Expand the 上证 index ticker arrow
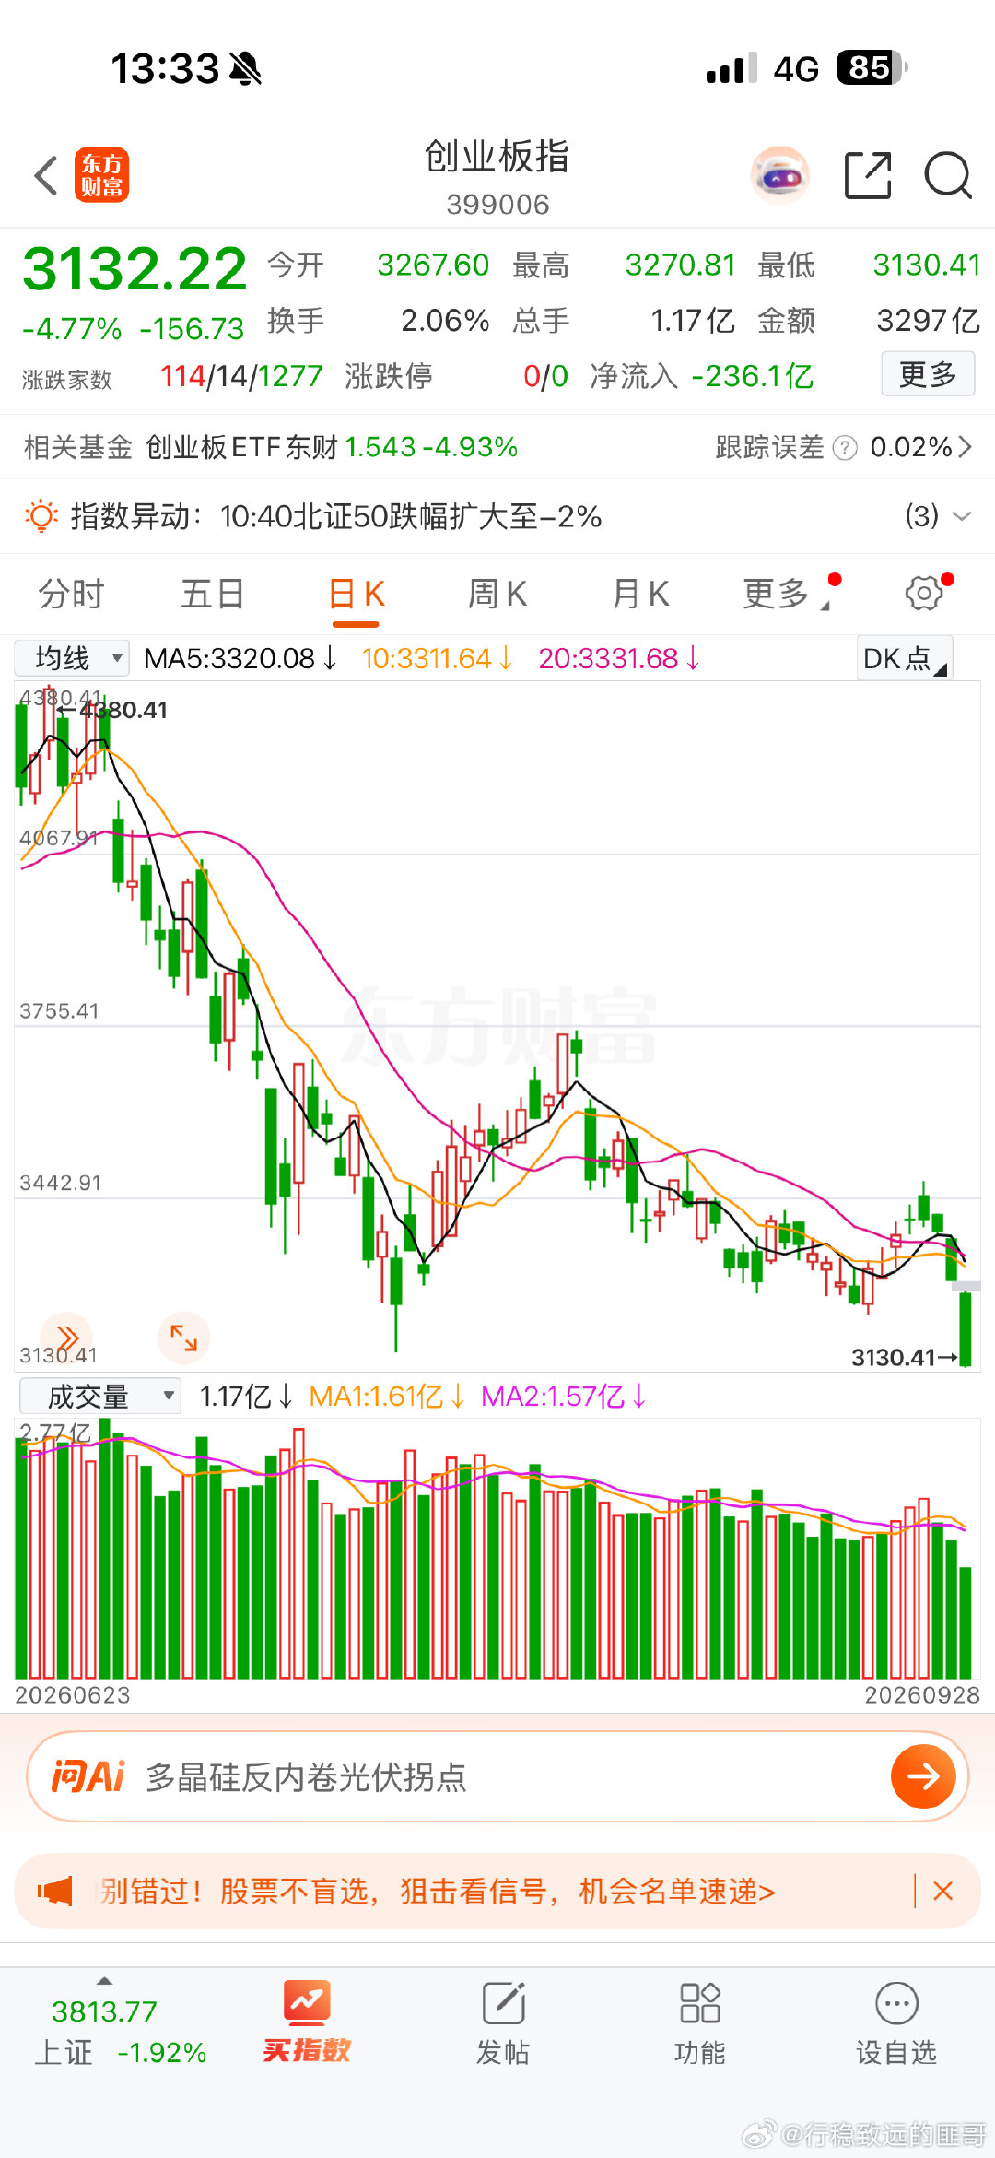 coord(104,1981)
